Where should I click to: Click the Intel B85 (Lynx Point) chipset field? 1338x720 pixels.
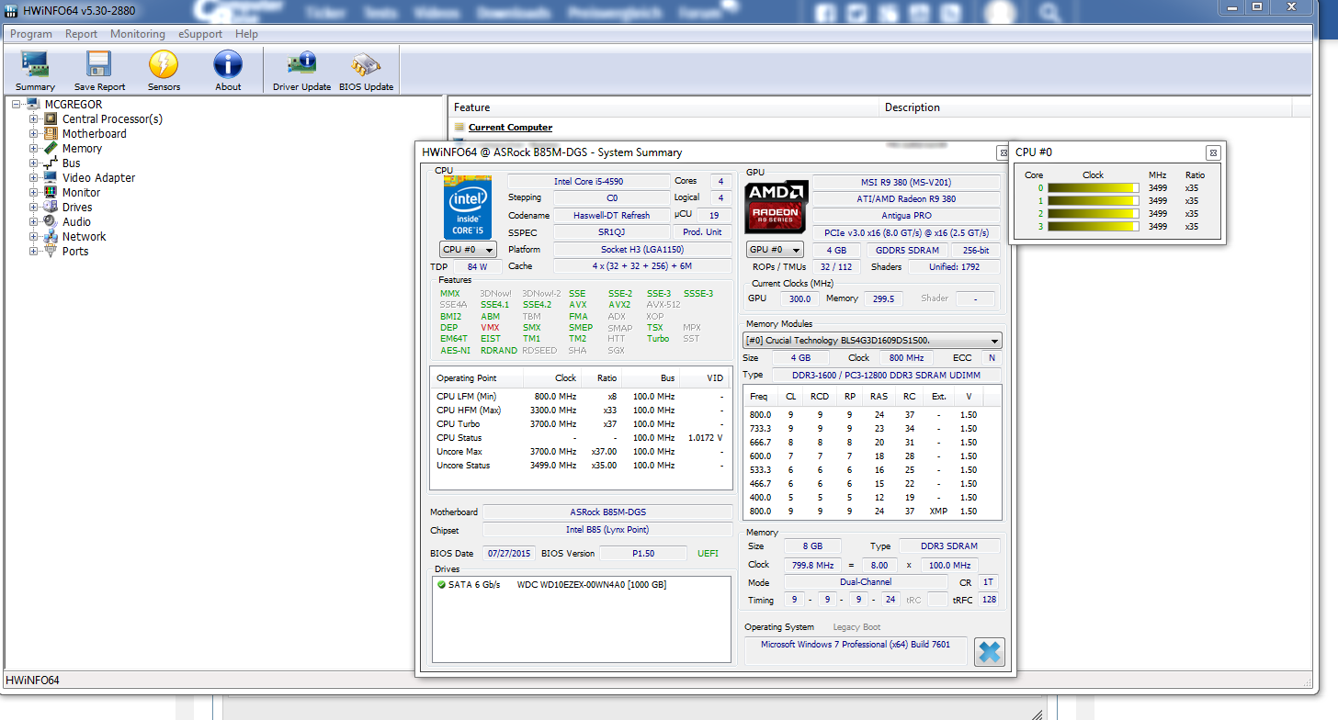coord(607,530)
